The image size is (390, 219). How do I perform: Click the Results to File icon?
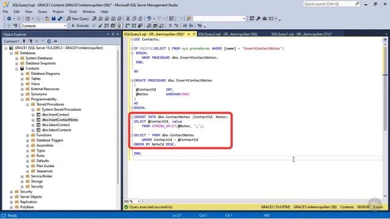161,26
